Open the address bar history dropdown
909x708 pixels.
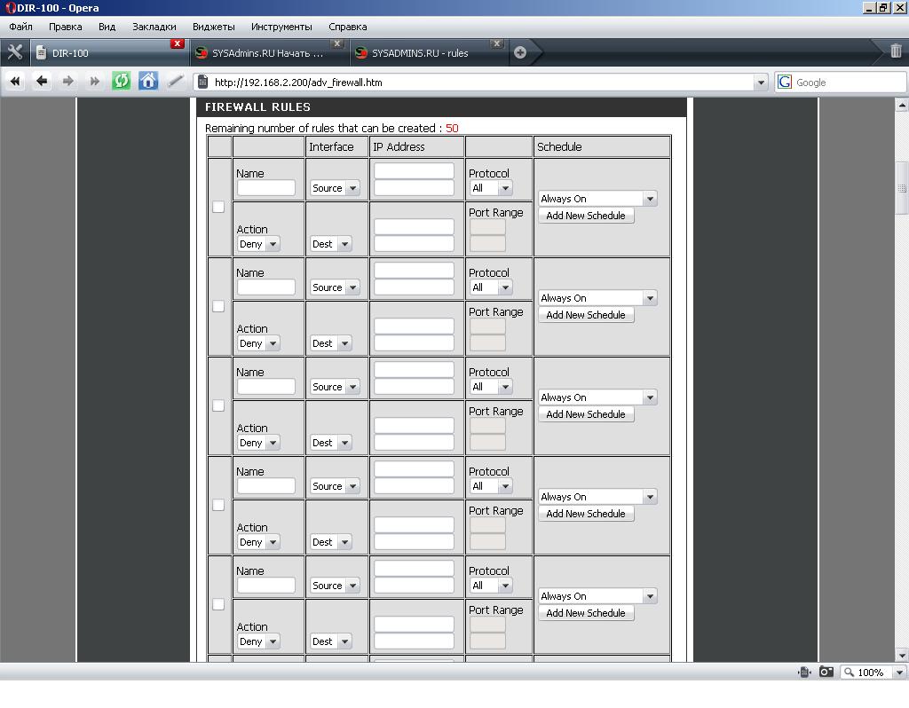pyautogui.click(x=761, y=83)
